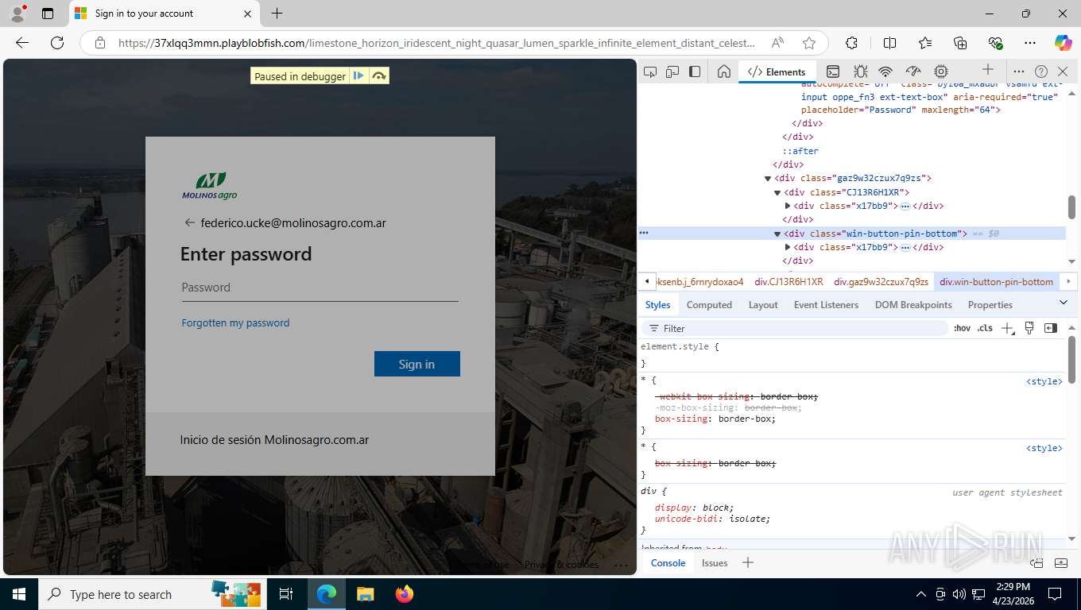The height and width of the screenshot is (610, 1081).
Task: Select div.CJ13R6H1XR breadcrumb
Action: click(788, 282)
